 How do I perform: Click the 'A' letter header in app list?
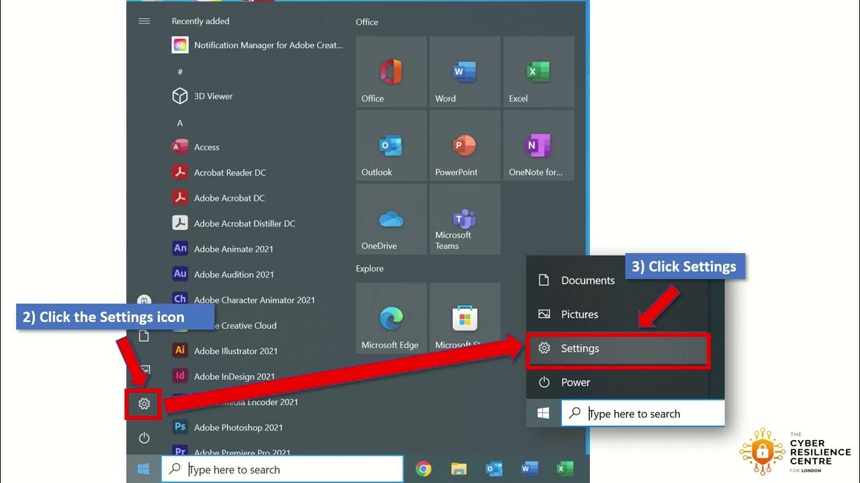tap(180, 123)
